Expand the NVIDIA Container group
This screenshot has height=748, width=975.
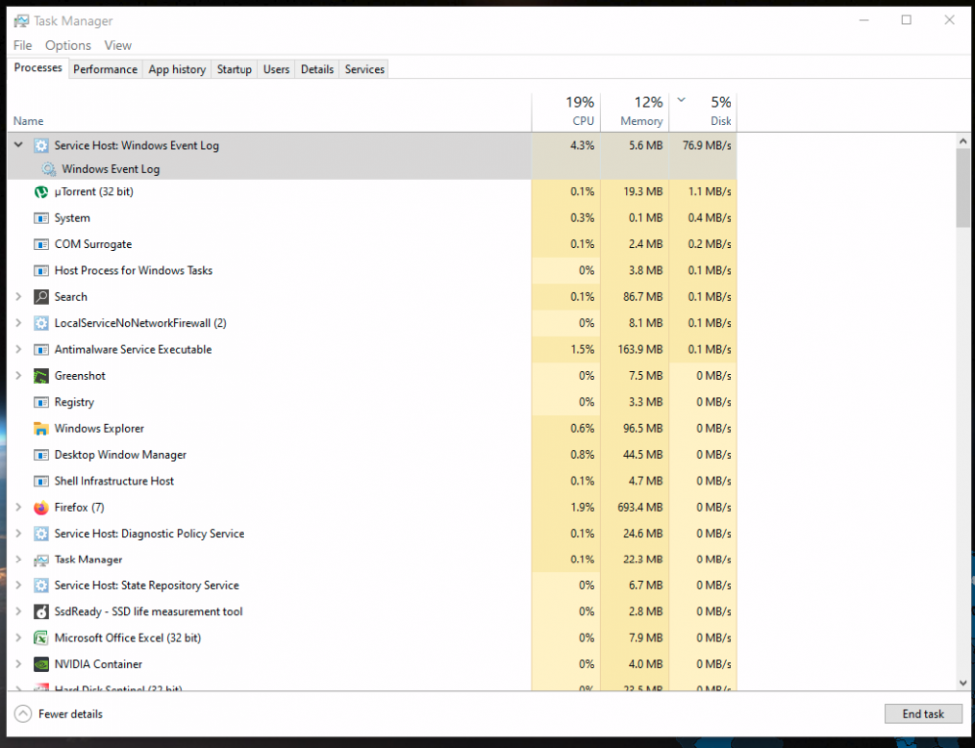pyautogui.click(x=19, y=664)
